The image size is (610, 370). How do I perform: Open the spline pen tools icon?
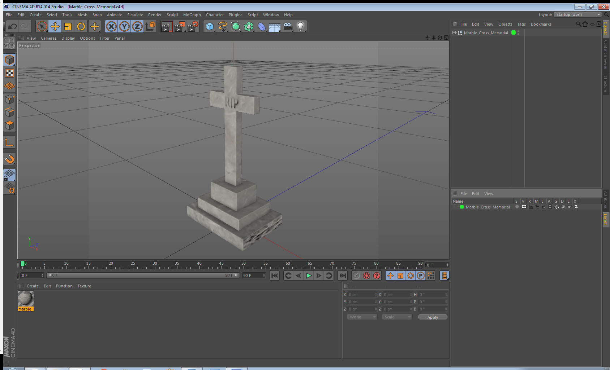pyautogui.click(x=223, y=26)
